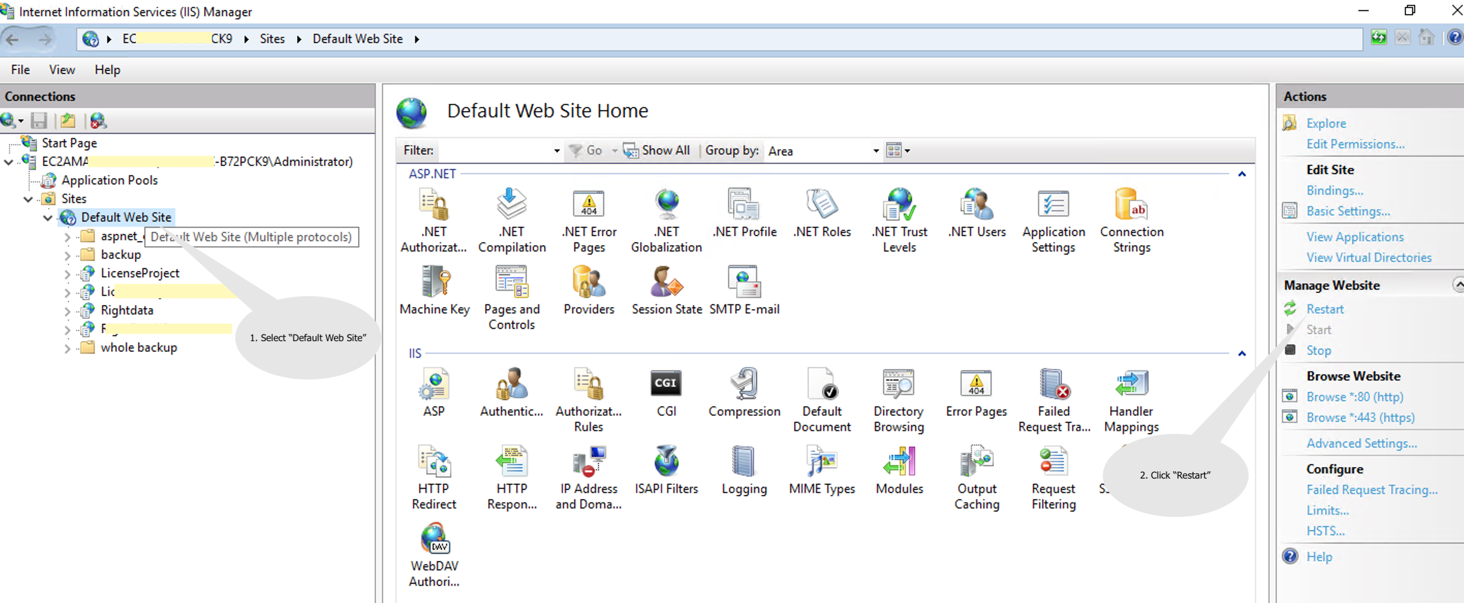Open the Machine Key feature
Viewport: 1464px width, 603px height.
[x=435, y=290]
